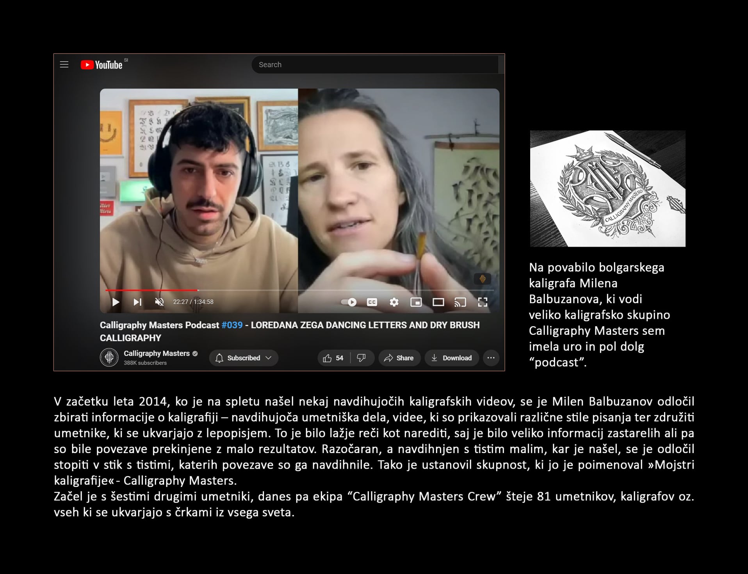Switch to miniplayer mode
Screen dimensions: 748x574
point(416,302)
